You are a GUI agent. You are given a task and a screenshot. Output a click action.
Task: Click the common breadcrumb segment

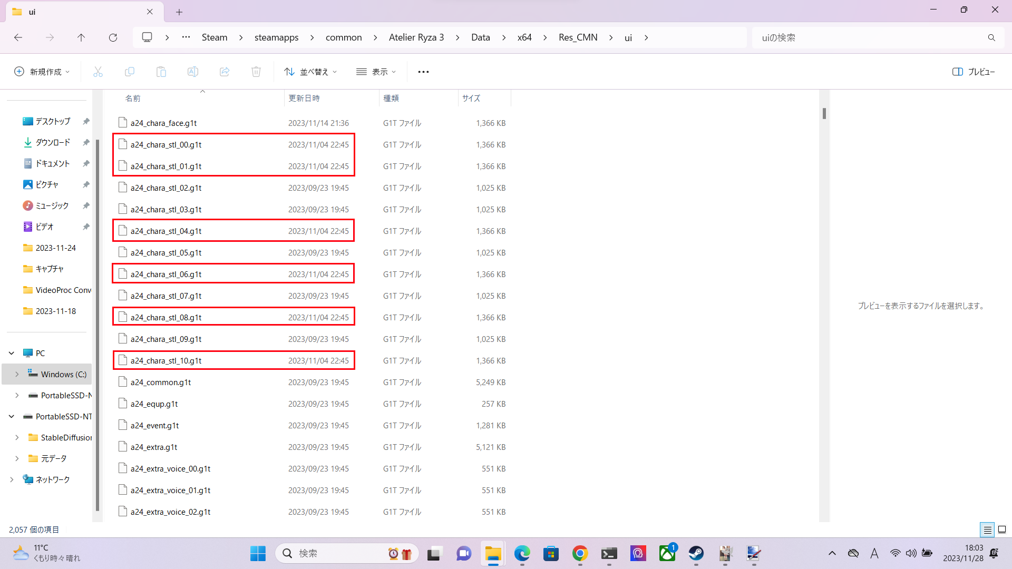[x=344, y=37]
